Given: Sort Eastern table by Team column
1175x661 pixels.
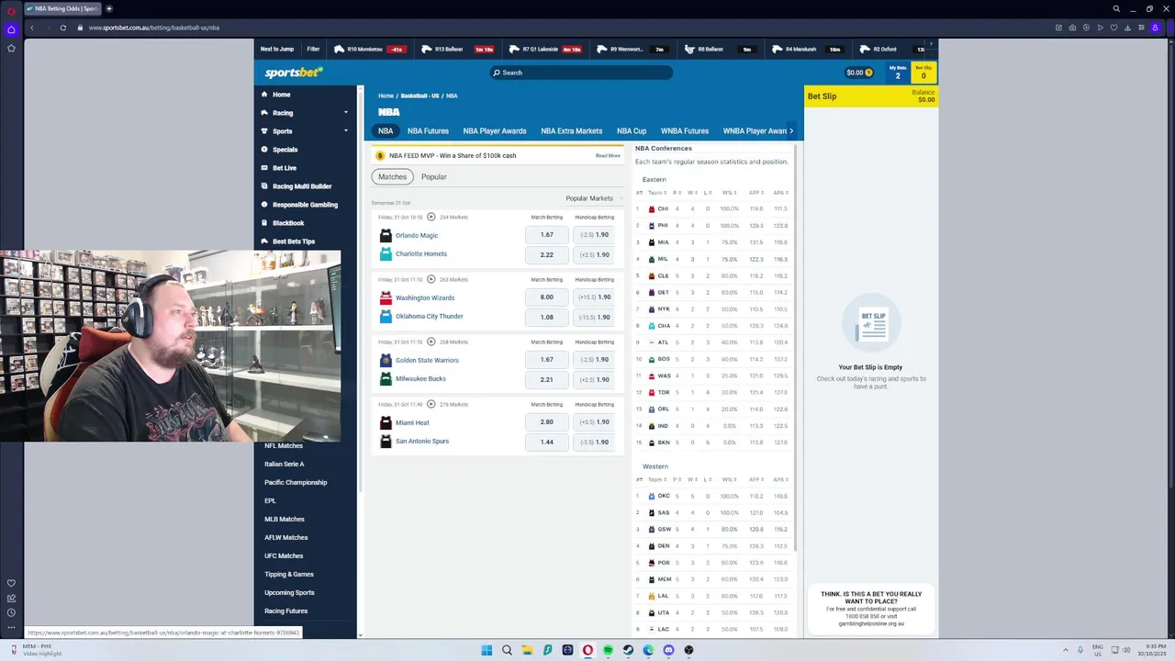Looking at the screenshot, I should pos(657,193).
